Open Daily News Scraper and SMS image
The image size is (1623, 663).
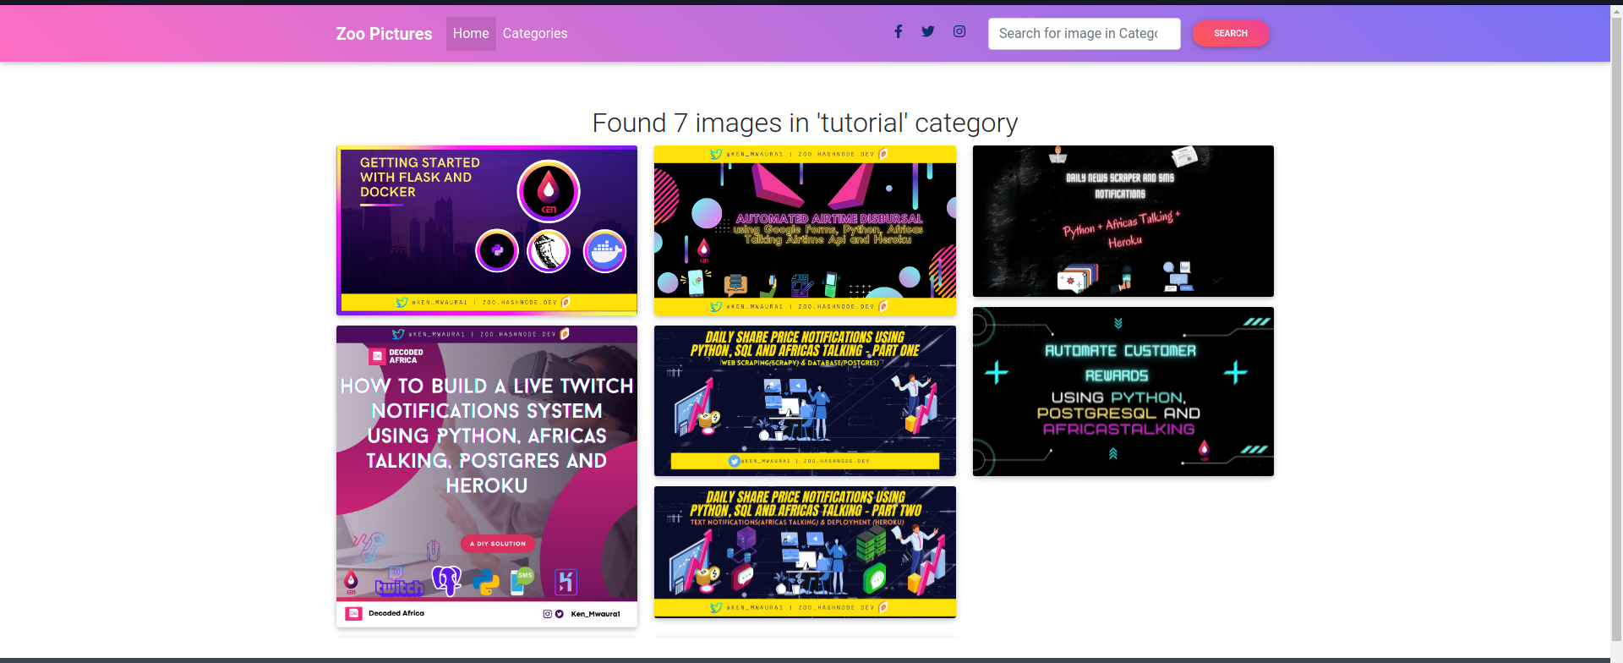pos(1123,221)
